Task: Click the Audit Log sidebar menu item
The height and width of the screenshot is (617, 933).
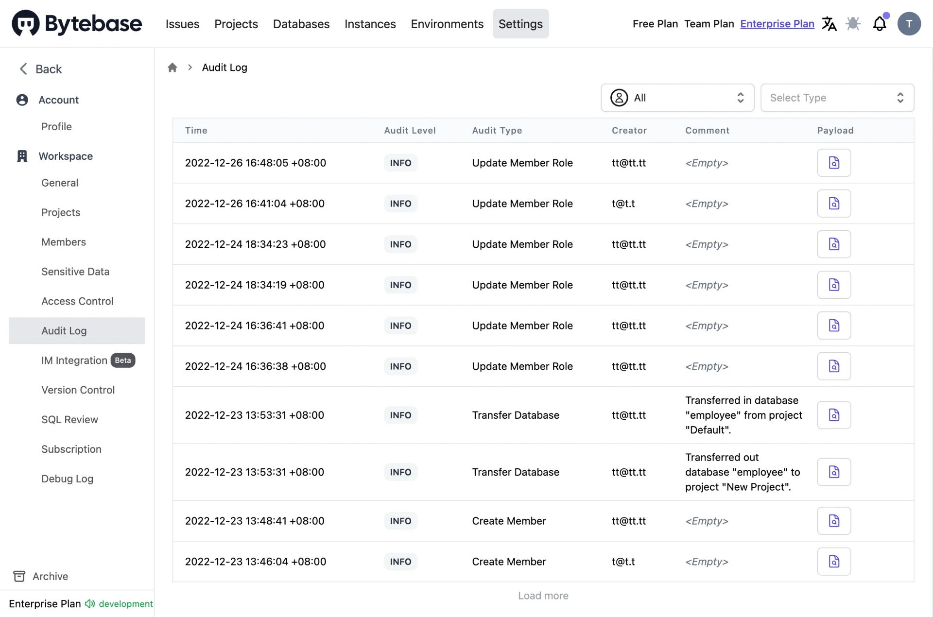Action: pos(63,330)
